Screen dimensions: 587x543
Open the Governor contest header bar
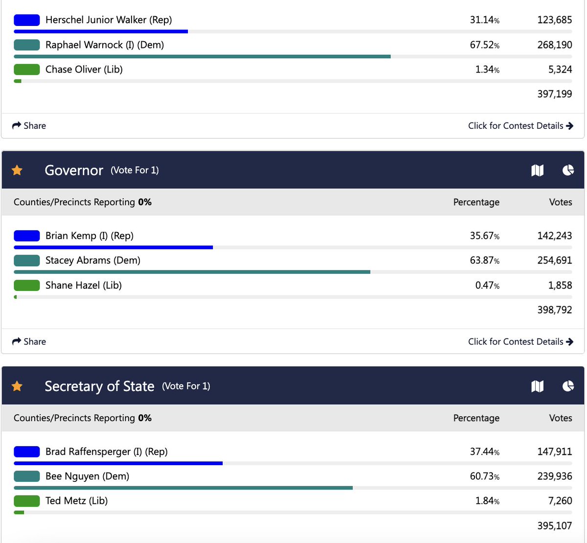coord(293,170)
